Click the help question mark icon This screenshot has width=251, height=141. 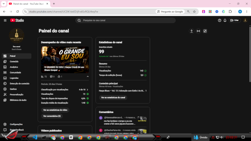(x=220, y=20)
